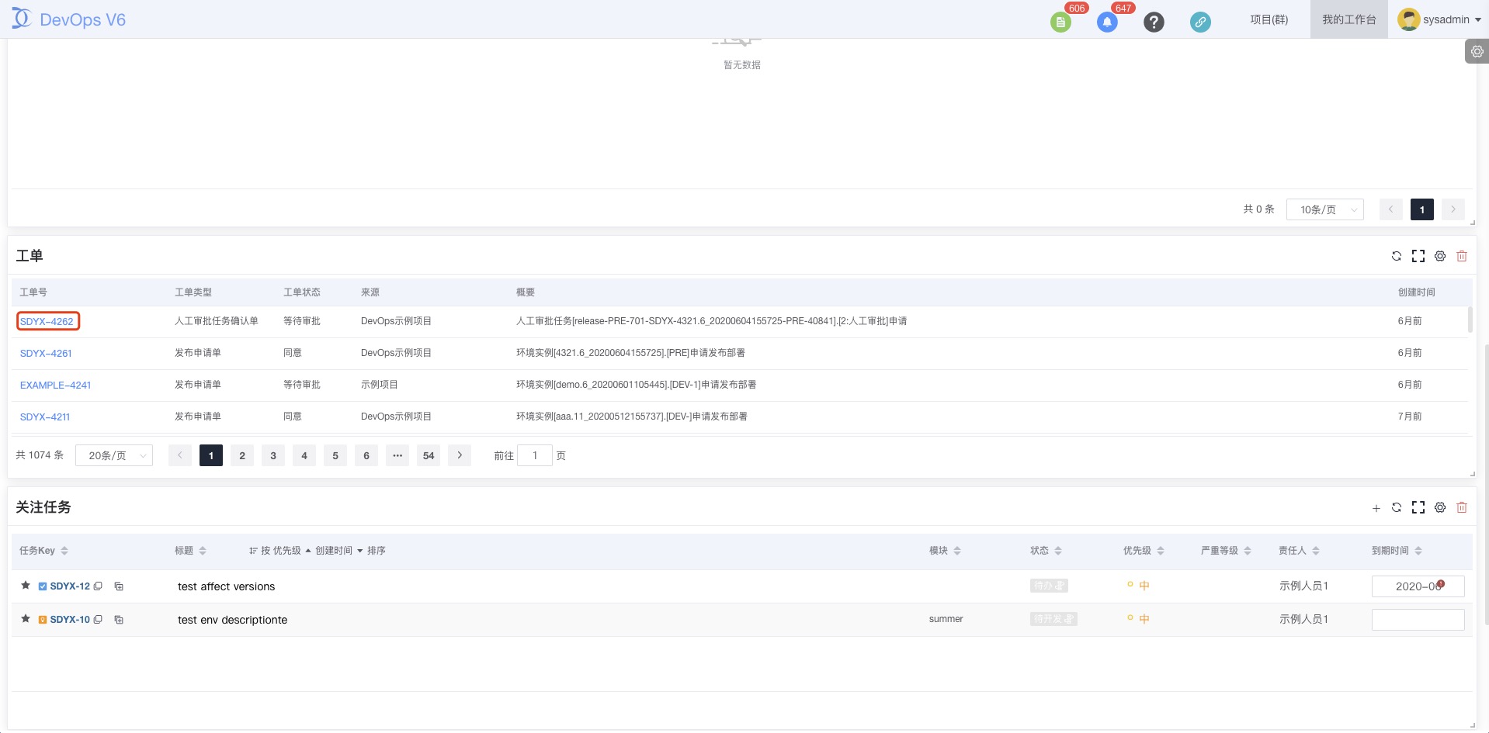Open the 我的工作台 tab

[x=1349, y=19]
